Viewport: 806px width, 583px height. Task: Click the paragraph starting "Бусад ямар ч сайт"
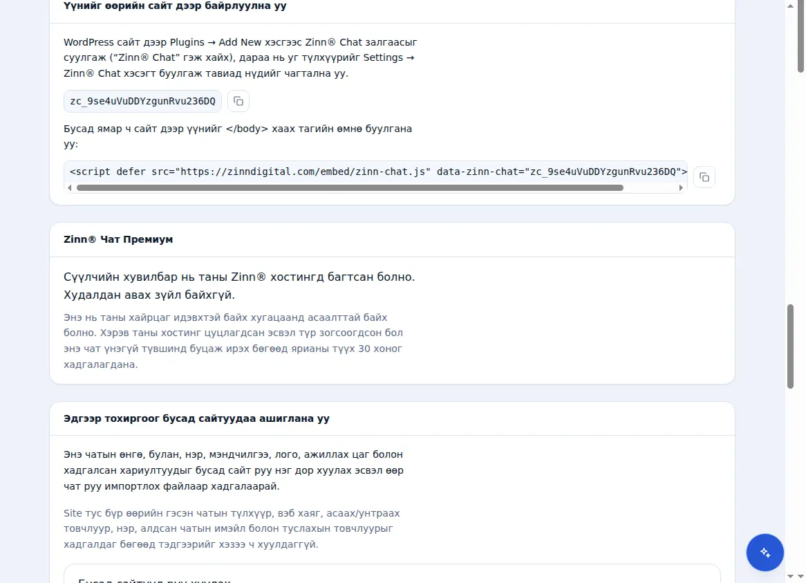(238, 136)
